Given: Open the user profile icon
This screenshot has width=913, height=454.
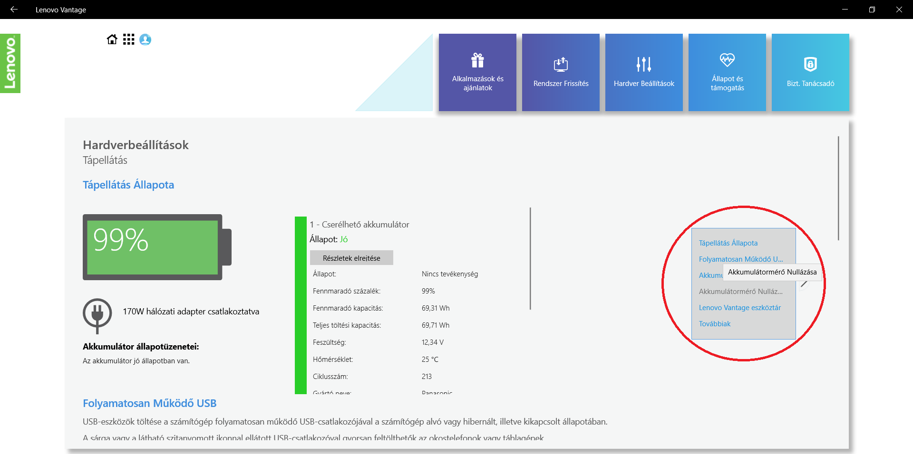Looking at the screenshot, I should (146, 39).
